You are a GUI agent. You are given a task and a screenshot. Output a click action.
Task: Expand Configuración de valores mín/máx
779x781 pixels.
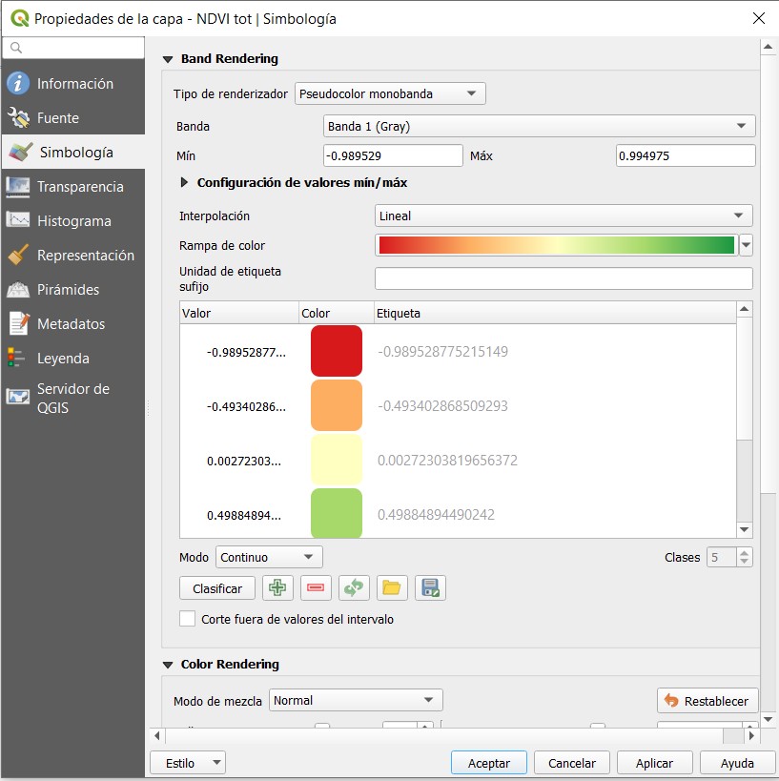click(184, 182)
